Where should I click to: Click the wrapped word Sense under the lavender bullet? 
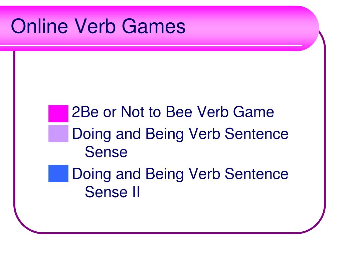(106, 152)
